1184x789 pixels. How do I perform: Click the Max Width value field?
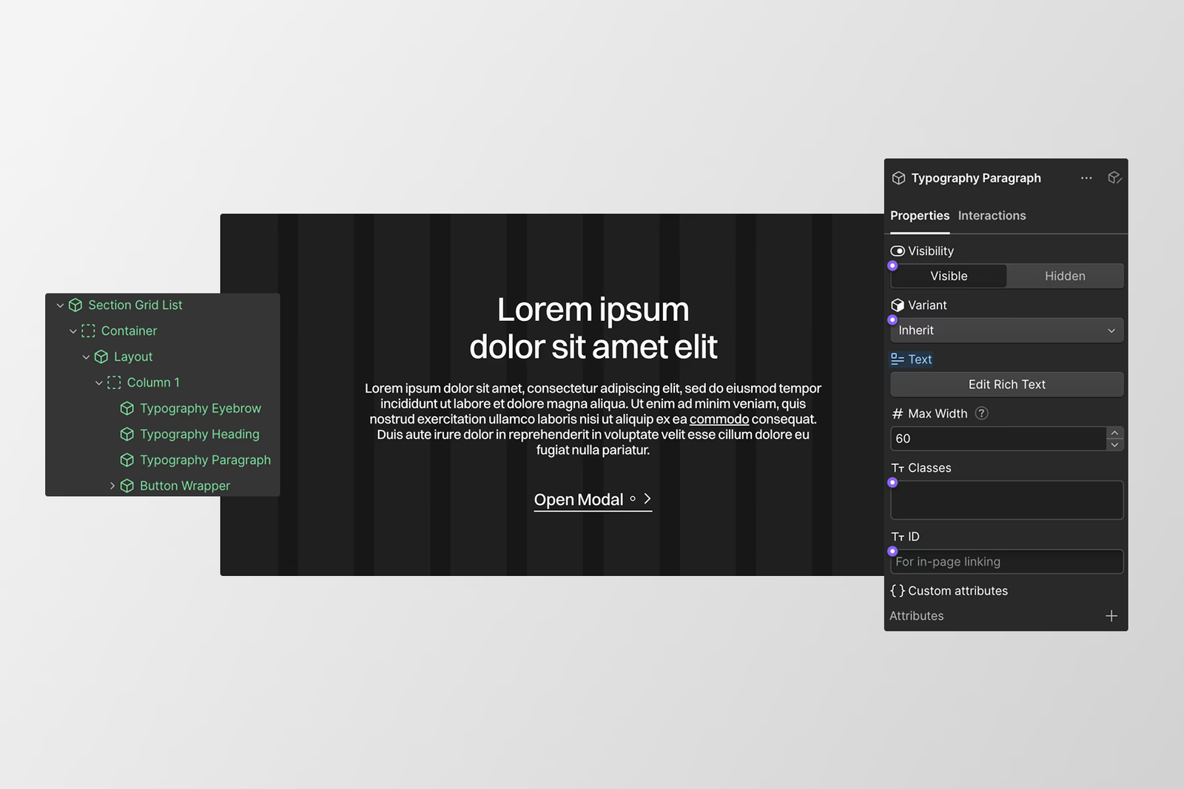click(x=998, y=438)
